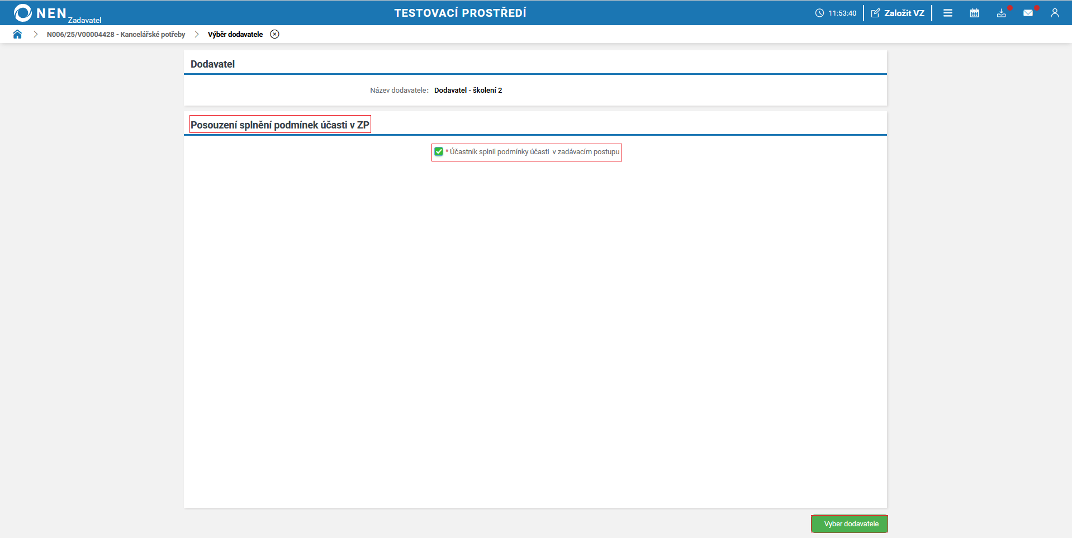Viewport: 1072px width, 538px height.
Task: Click the Účastník splnil podmínky účasti label
Action: point(534,151)
